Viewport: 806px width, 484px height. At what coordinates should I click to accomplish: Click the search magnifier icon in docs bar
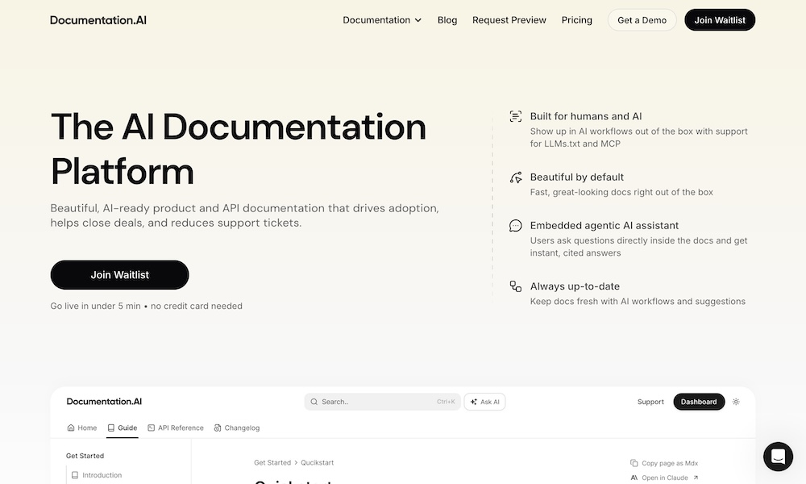[314, 401]
